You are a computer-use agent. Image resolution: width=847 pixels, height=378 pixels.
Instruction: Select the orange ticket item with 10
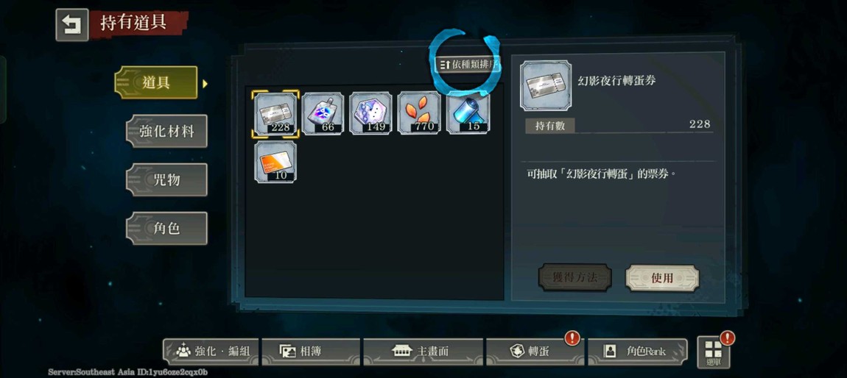coord(275,162)
